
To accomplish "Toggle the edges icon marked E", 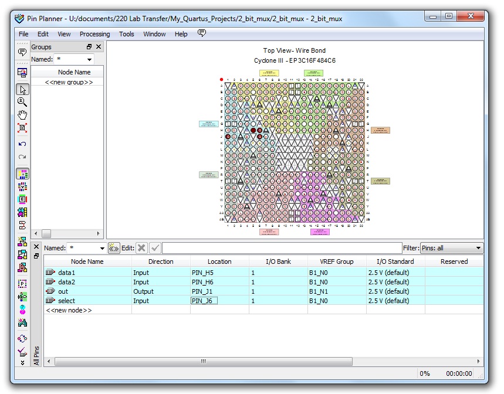I will (22, 199).
